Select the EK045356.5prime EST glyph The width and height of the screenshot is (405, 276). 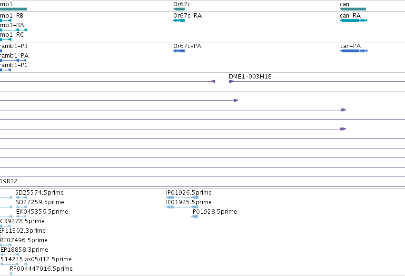pyautogui.click(x=21, y=217)
